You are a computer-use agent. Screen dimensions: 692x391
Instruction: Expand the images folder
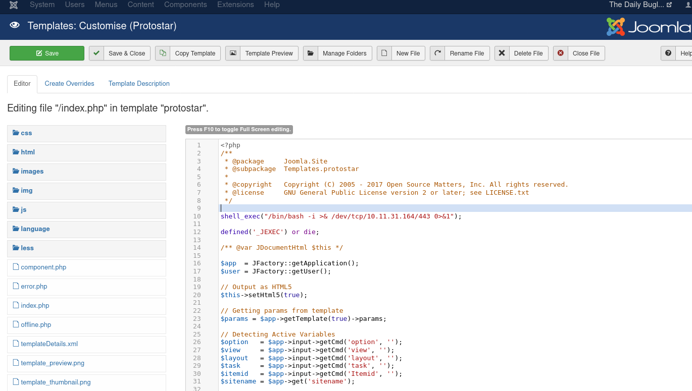click(x=86, y=172)
